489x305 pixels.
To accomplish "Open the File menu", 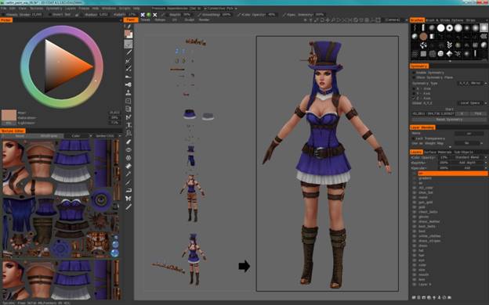I will [3, 9].
